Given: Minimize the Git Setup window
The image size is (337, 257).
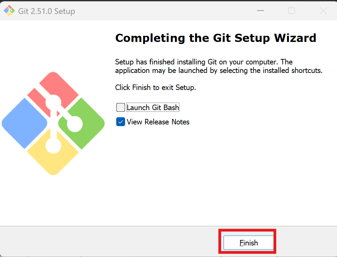Looking at the screenshot, I should pyautogui.click(x=260, y=11).
